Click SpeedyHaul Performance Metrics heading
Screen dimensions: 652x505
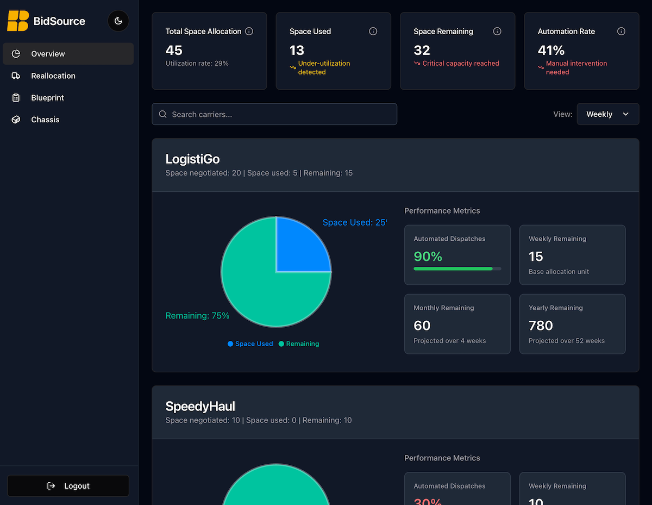point(442,458)
